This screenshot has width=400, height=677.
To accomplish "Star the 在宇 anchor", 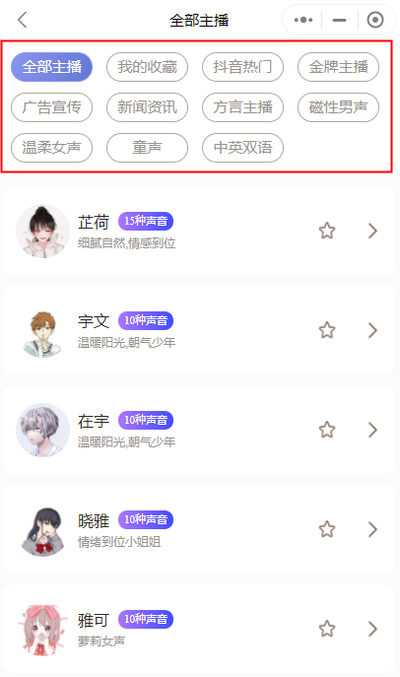I will (x=327, y=430).
